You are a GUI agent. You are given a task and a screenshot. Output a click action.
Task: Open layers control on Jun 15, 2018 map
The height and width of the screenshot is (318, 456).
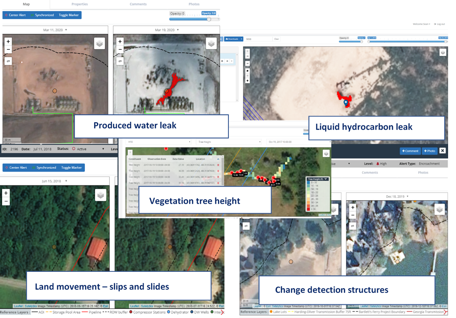[x=101, y=195]
